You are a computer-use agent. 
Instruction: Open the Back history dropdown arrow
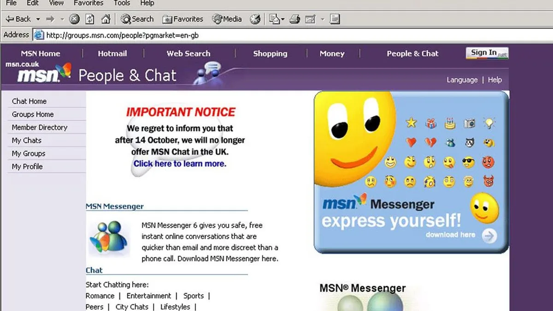(x=38, y=19)
